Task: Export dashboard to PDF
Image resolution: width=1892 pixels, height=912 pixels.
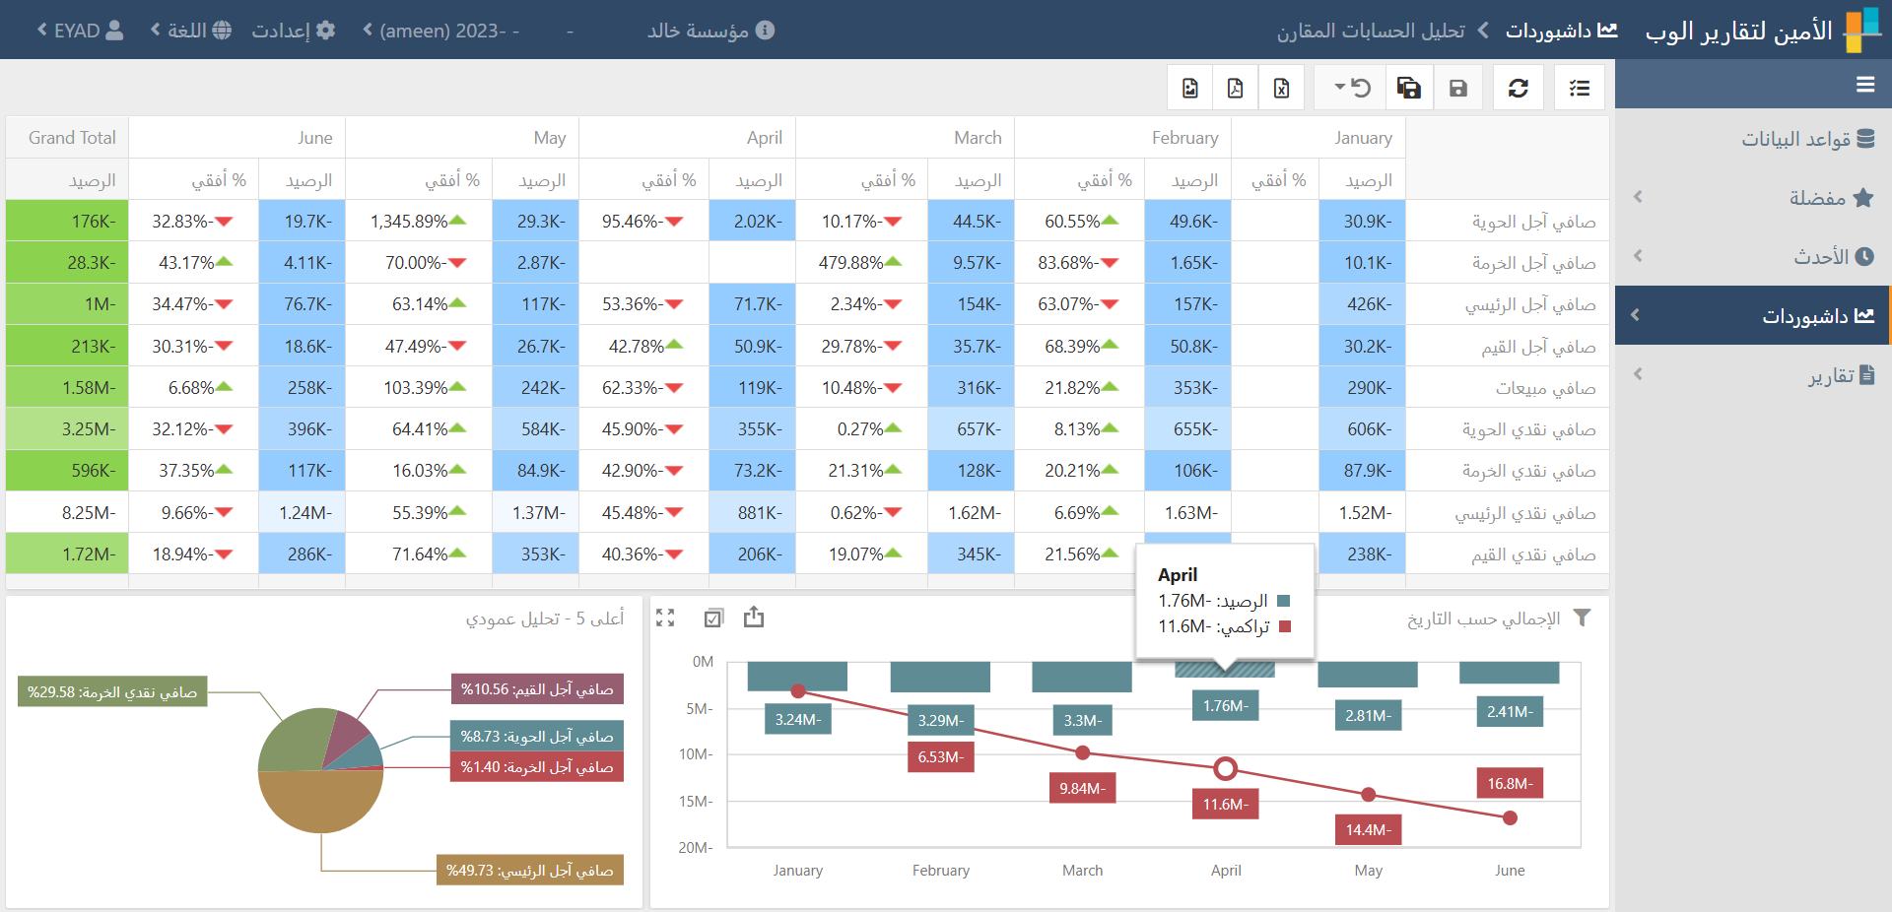Action: click(x=1235, y=89)
